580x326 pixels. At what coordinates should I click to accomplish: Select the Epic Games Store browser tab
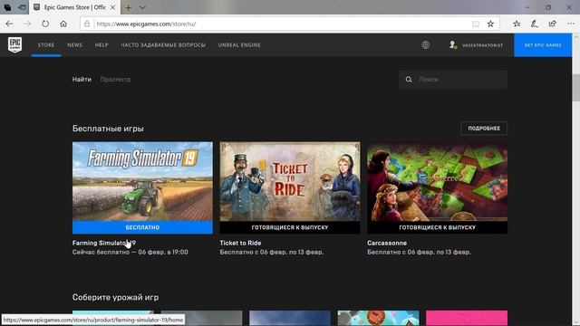point(75,7)
